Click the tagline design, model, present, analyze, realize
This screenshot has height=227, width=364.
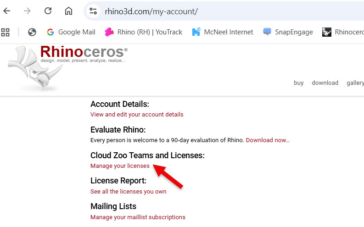[x=83, y=61]
